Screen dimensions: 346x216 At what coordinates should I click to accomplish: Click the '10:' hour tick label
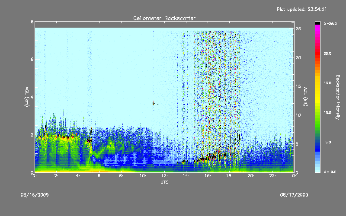click(143, 176)
